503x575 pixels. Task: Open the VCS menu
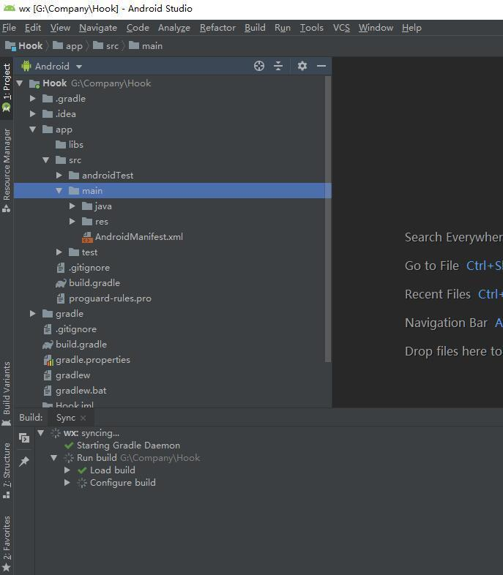341,28
